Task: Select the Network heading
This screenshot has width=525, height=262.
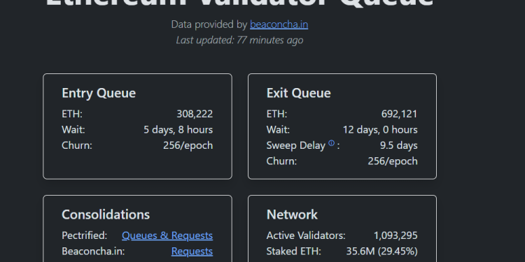Action: tap(292, 214)
